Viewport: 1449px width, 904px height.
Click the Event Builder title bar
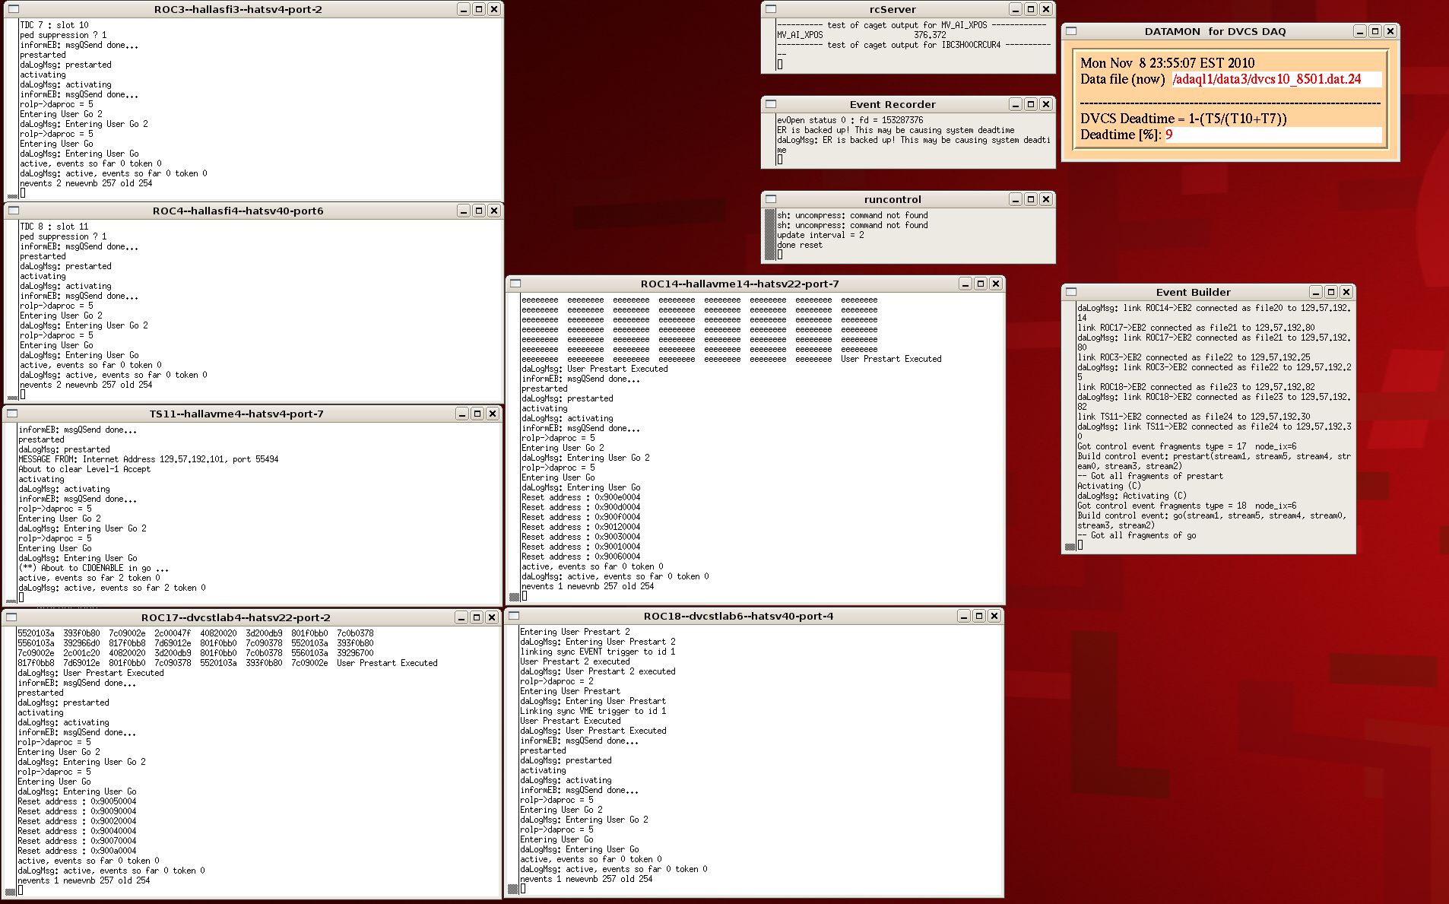pyautogui.click(x=1193, y=292)
